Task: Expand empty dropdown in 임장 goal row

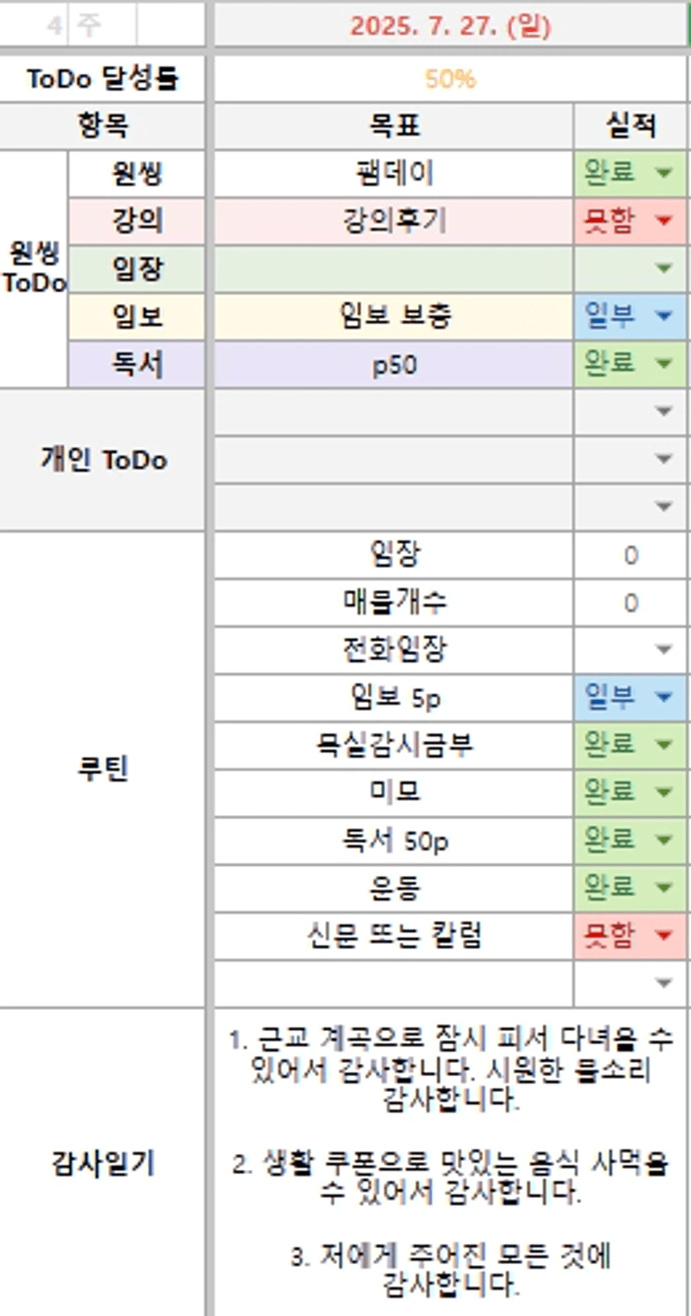Action: pyautogui.click(x=664, y=268)
